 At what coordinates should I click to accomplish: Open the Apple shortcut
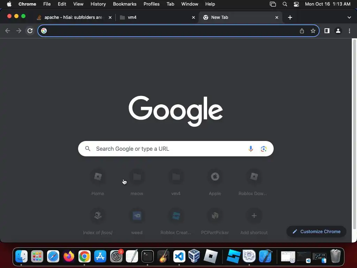point(215,182)
